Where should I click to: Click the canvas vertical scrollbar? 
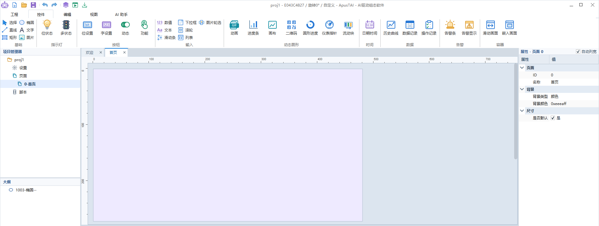(x=516, y=112)
